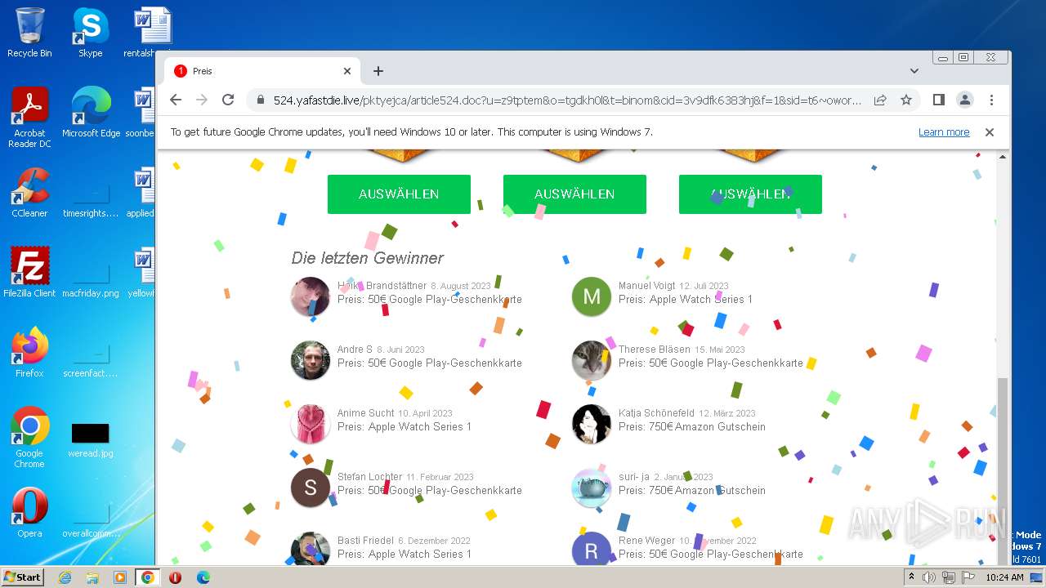Open Windows Media Player in taskbar
Screen dimensions: 1046x588
(120, 577)
